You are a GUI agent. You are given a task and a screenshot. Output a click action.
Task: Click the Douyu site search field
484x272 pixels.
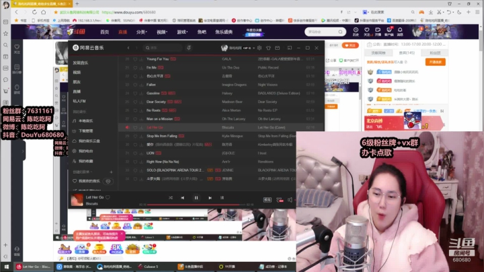coord(322,32)
